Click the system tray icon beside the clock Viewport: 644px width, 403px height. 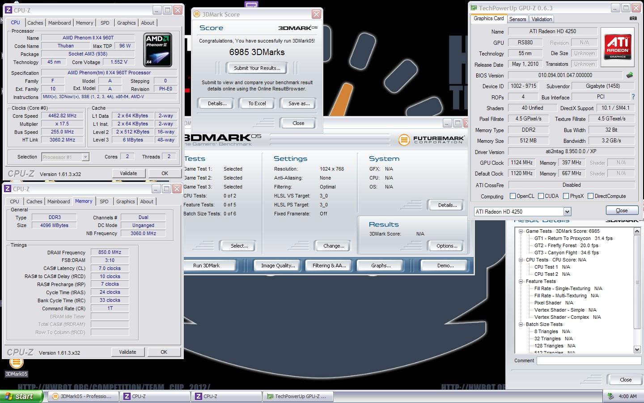610,396
